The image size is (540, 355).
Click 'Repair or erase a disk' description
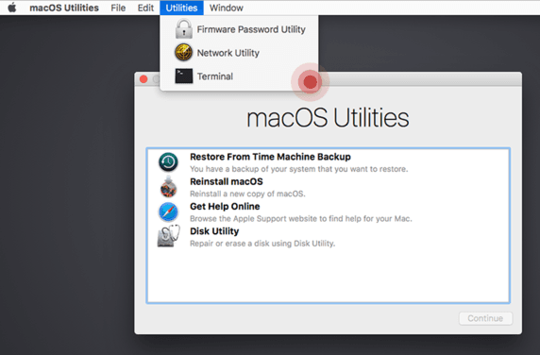tap(262, 244)
